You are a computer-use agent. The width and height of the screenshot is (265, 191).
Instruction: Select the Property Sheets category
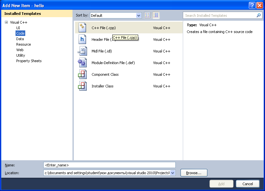pyautogui.click(x=29, y=61)
